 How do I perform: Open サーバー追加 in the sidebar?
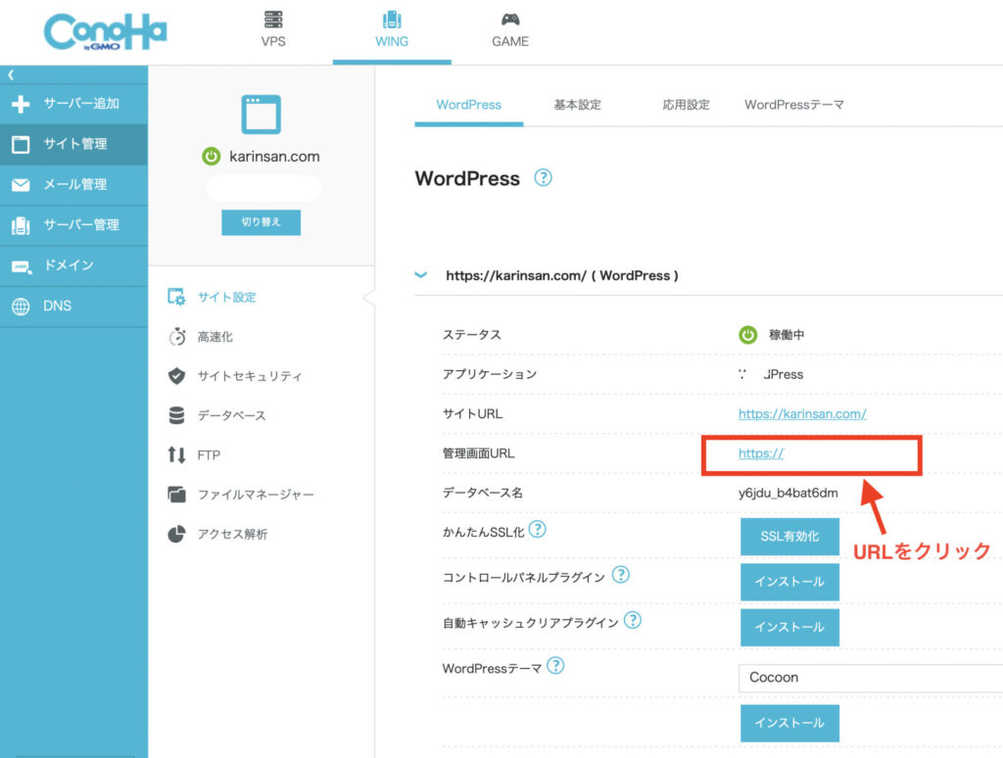(73, 104)
